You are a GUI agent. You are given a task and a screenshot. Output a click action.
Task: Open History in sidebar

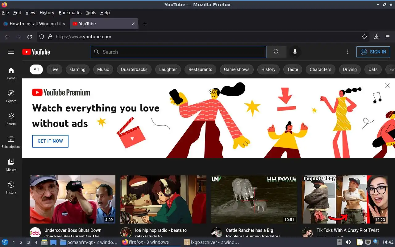11,188
